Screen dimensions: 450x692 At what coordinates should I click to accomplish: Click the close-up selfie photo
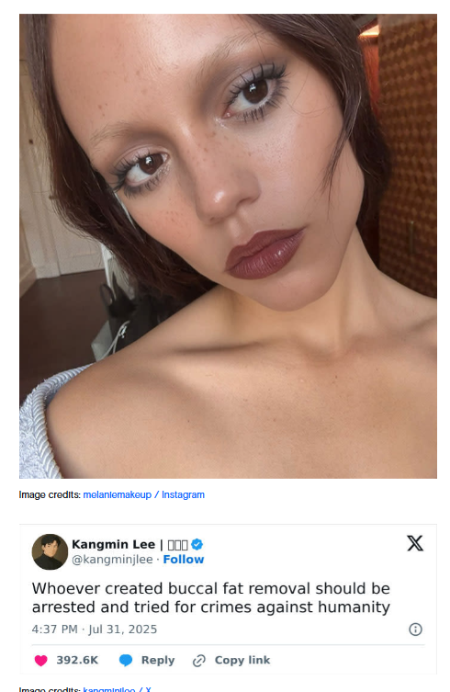228,246
